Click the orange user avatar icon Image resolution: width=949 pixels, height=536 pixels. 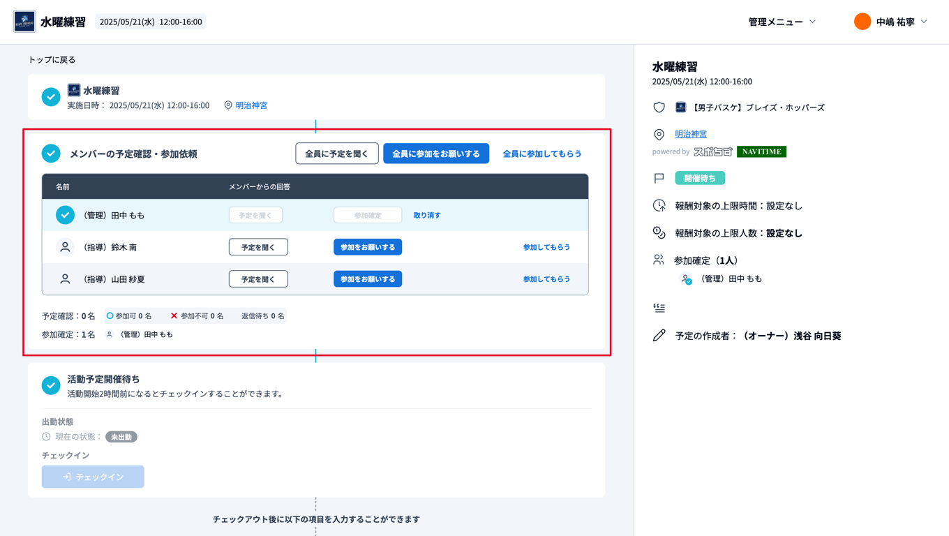coord(862,22)
